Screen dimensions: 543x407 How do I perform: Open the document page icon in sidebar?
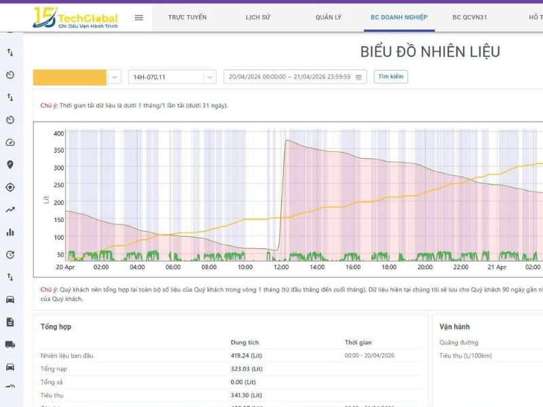pos(10,322)
